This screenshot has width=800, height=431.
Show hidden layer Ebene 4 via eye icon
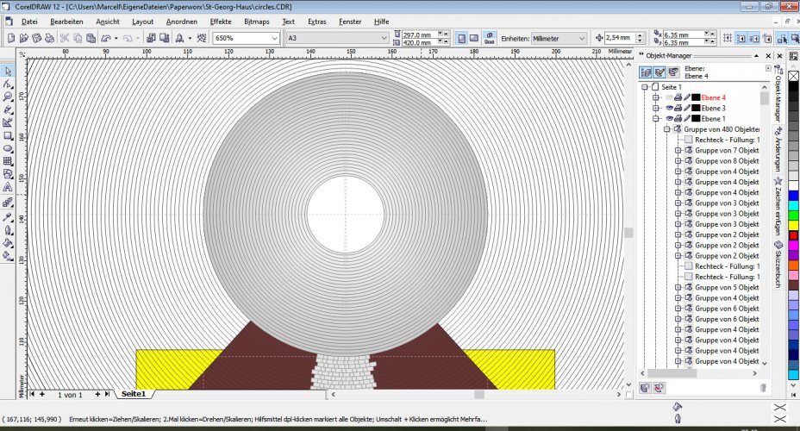point(669,97)
